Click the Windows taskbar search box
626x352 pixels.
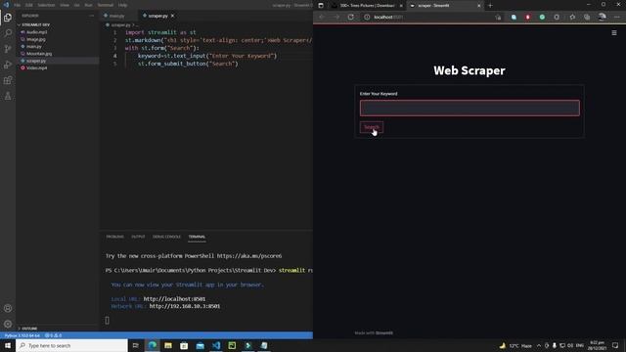[71, 345]
